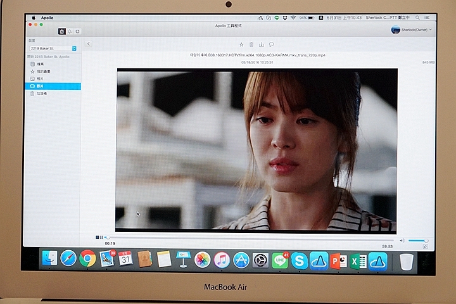Click the 03/18/2016 date stamp

(x=257, y=62)
